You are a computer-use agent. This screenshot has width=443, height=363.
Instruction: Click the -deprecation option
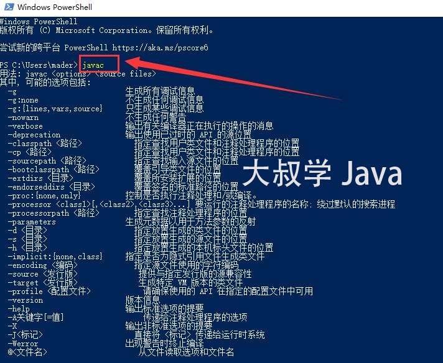(34, 135)
